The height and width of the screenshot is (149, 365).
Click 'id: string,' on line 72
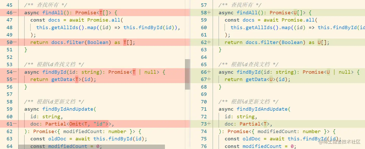click(241, 116)
